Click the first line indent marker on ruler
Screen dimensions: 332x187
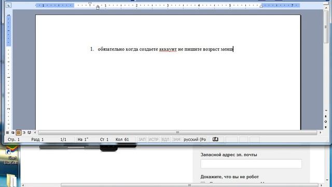coord(90,4)
